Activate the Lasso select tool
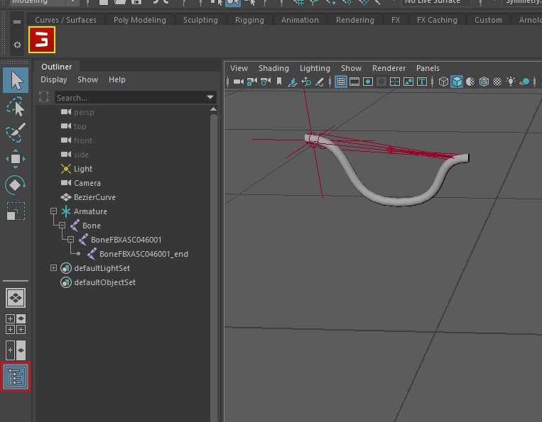The height and width of the screenshot is (422, 542). tap(16, 107)
